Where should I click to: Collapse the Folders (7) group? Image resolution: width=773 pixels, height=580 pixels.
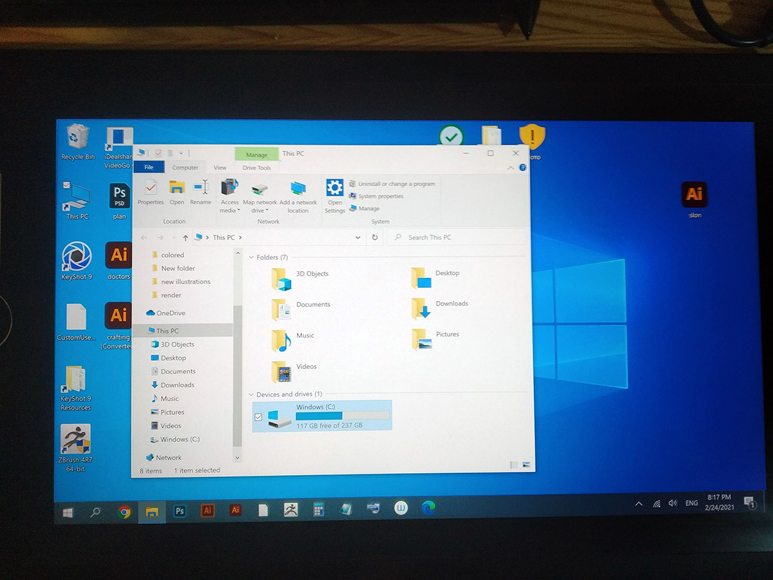tap(251, 257)
